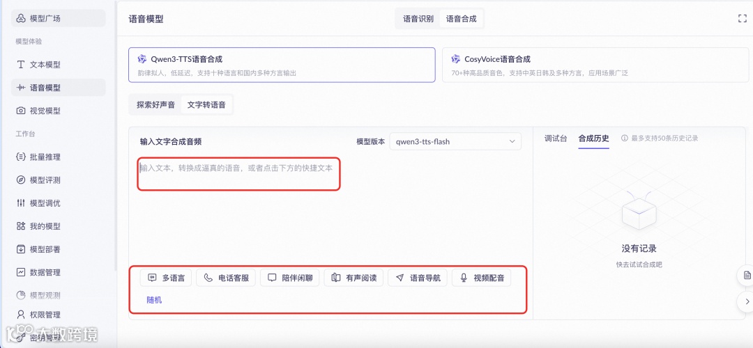Click the 电话客服 phone icon

pyautogui.click(x=208, y=278)
